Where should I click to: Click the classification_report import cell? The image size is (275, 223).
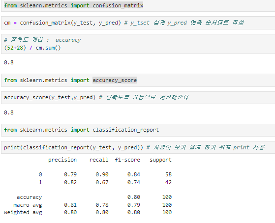(x=138, y=130)
